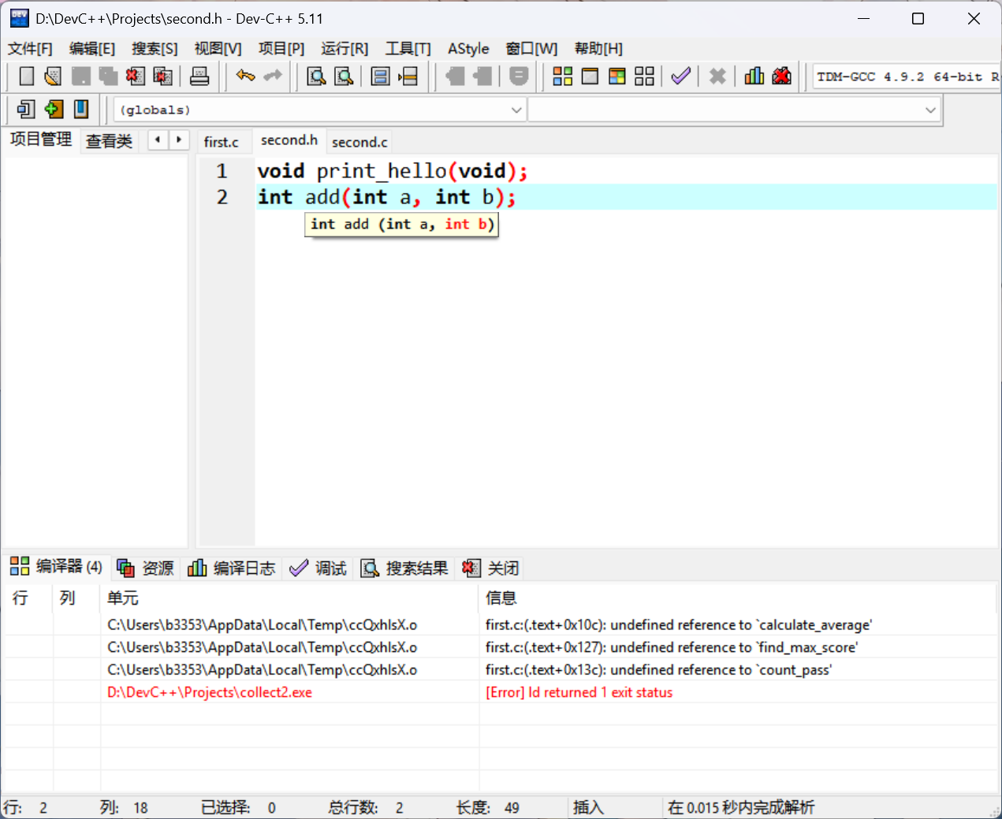
Task: Open the 资源 bottom tab
Action: pyautogui.click(x=146, y=568)
